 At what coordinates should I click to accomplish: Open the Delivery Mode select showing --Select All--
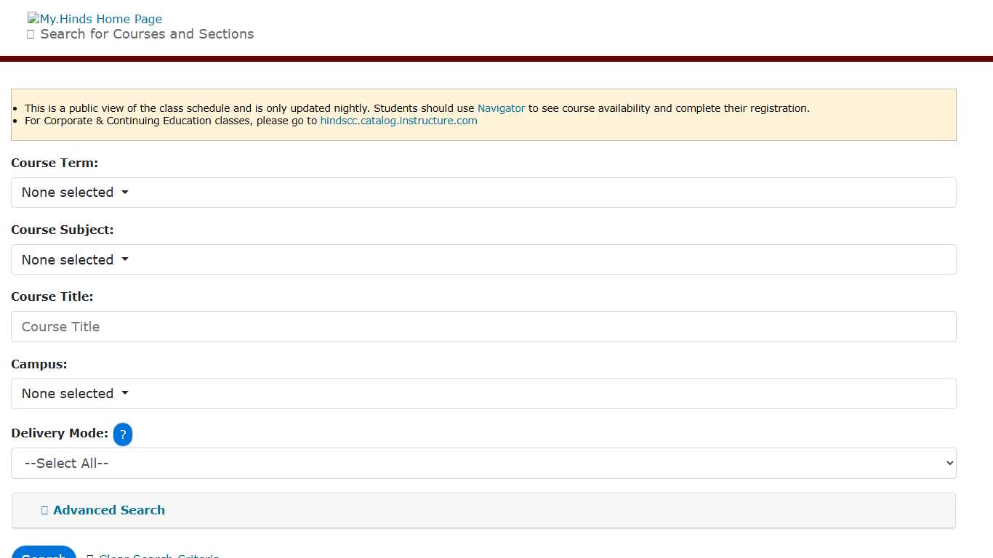[x=483, y=463]
